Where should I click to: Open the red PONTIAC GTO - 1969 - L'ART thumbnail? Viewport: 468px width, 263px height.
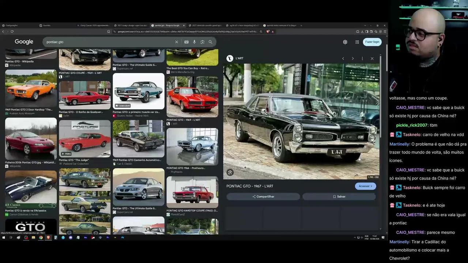pos(192,97)
